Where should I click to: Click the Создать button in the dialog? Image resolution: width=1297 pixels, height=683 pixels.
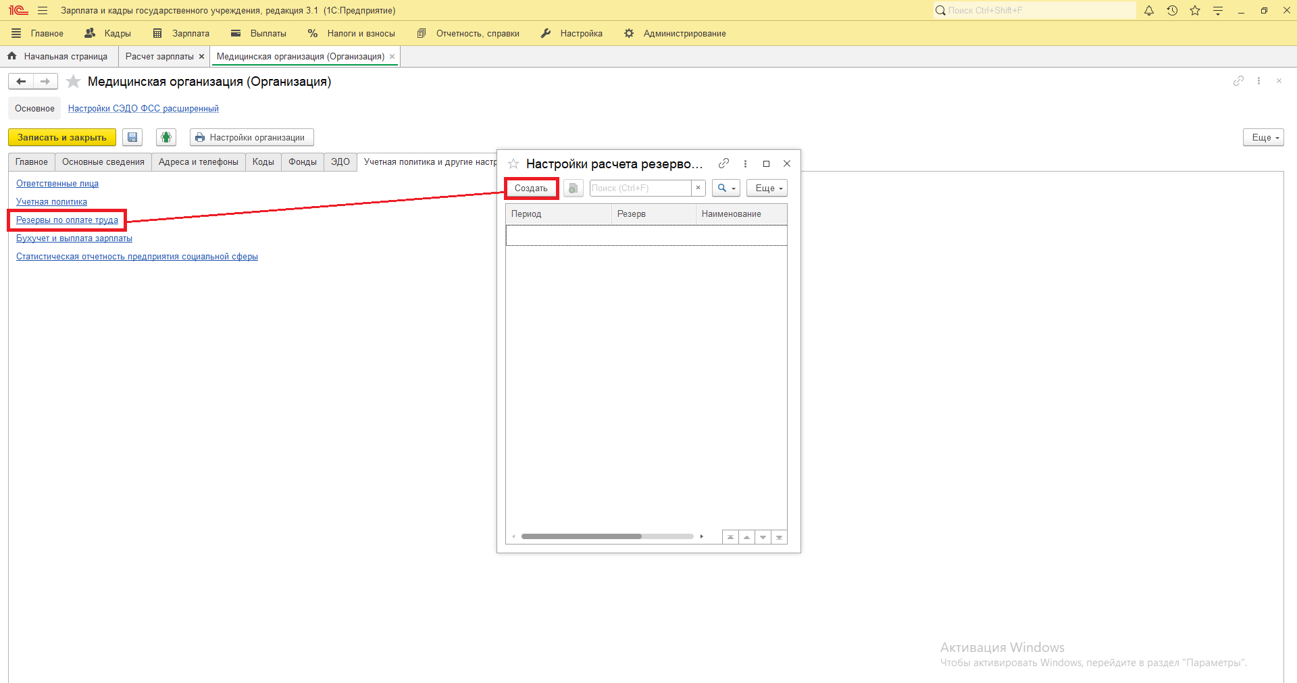click(x=531, y=188)
